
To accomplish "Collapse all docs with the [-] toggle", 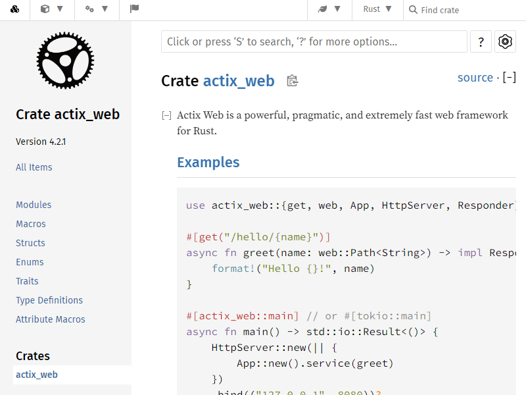I will 509,78.
